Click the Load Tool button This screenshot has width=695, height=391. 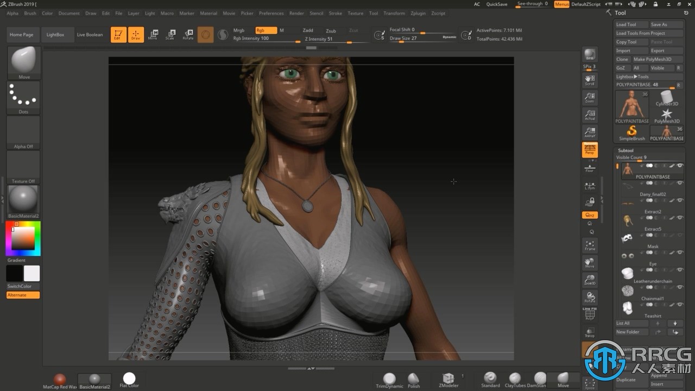click(631, 24)
